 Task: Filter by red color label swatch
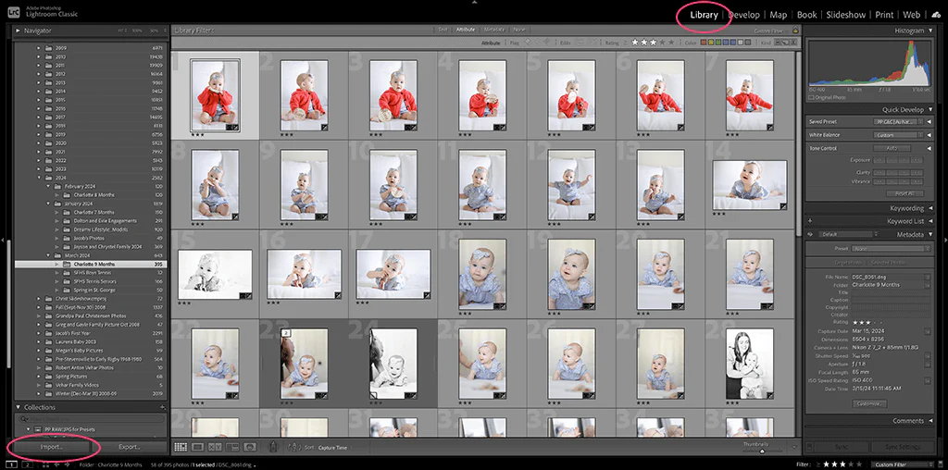tap(703, 43)
